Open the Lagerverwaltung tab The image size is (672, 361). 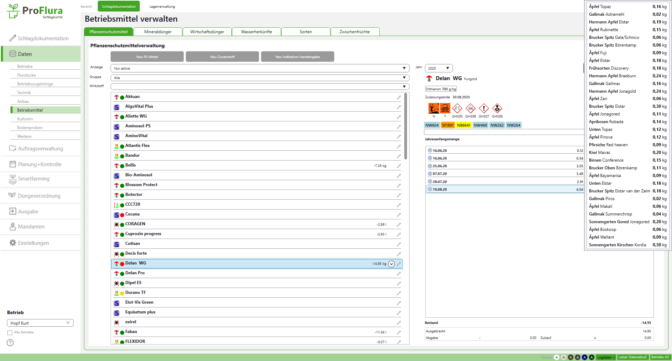coord(162,6)
